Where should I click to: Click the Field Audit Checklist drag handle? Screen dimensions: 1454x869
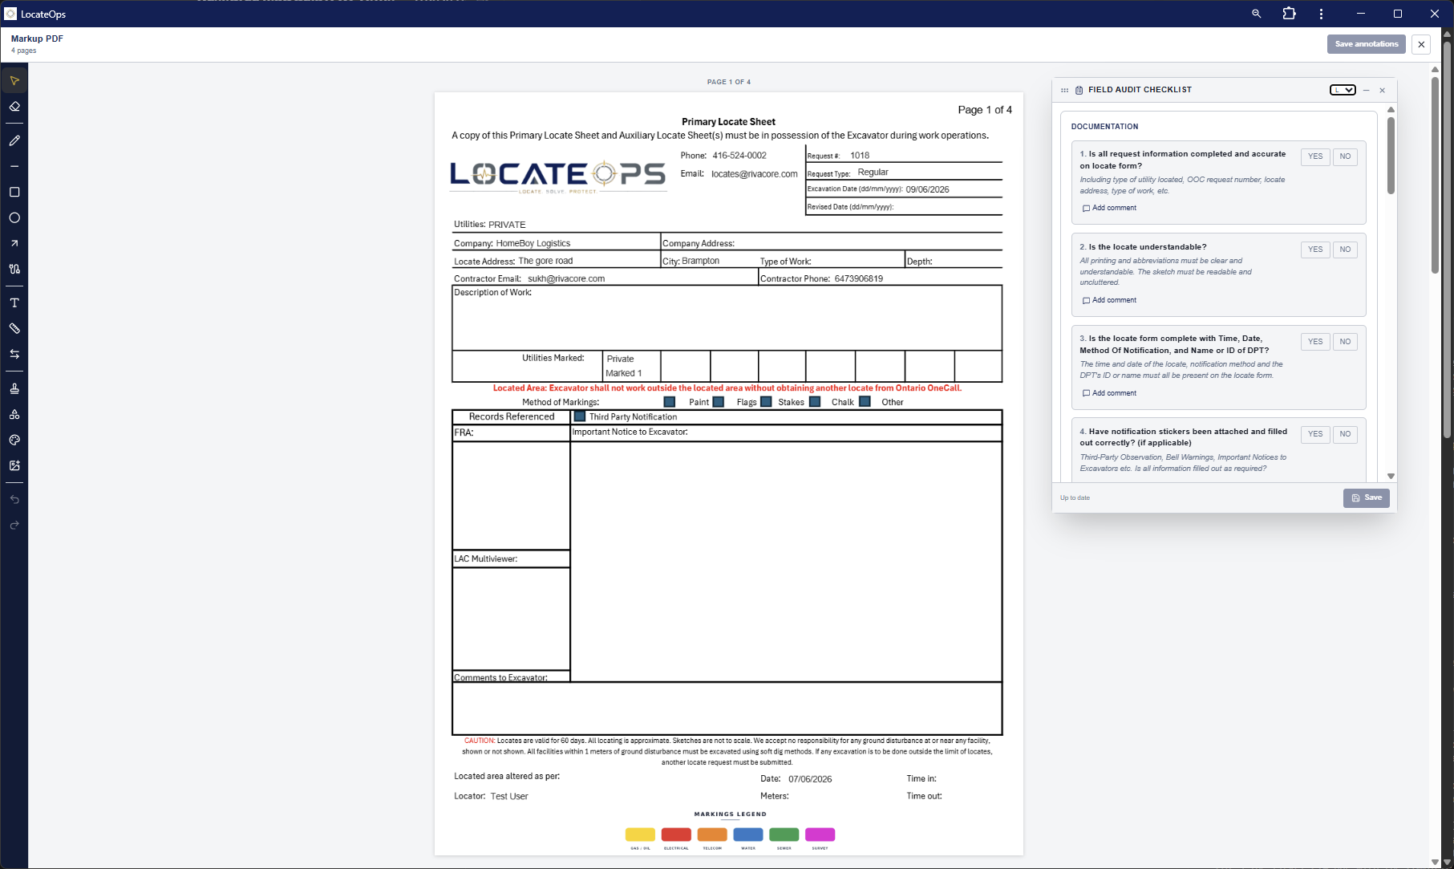1064,90
